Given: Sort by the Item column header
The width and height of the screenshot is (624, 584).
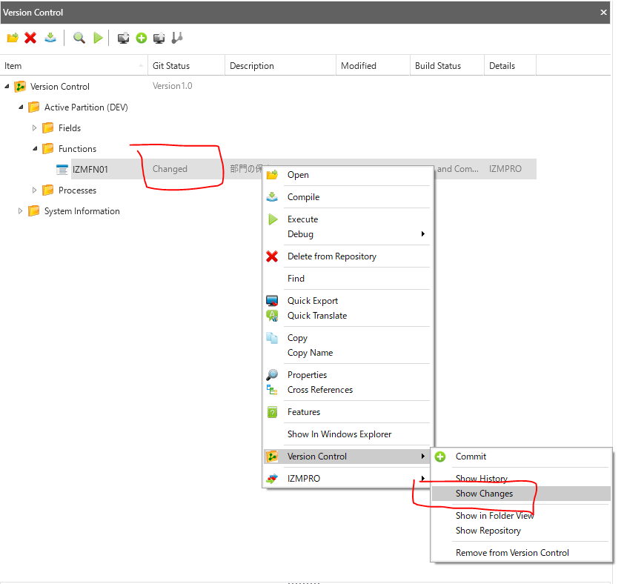Looking at the screenshot, I should click(73, 66).
